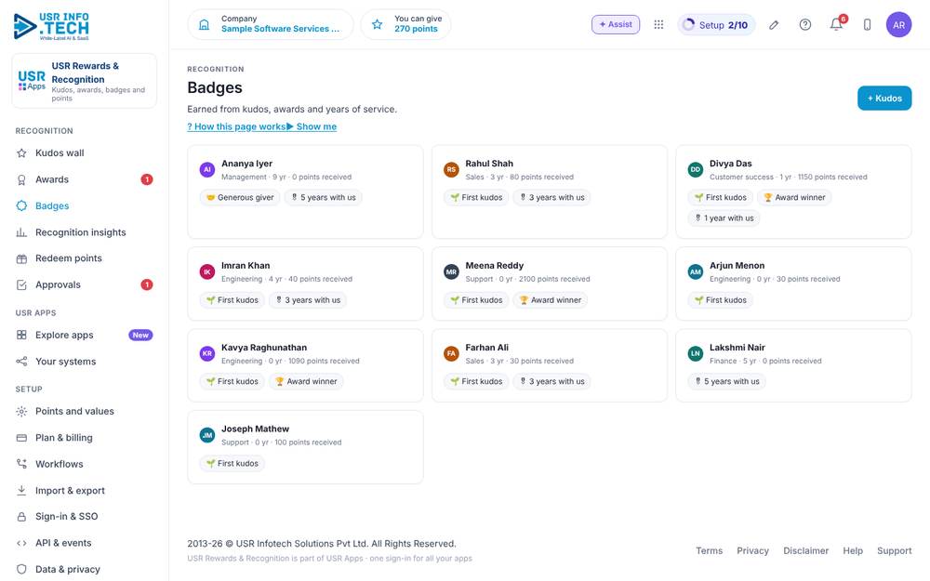Screen dimensions: 930x581
Task: Click the star icon beside points balance
Action: tap(378, 24)
